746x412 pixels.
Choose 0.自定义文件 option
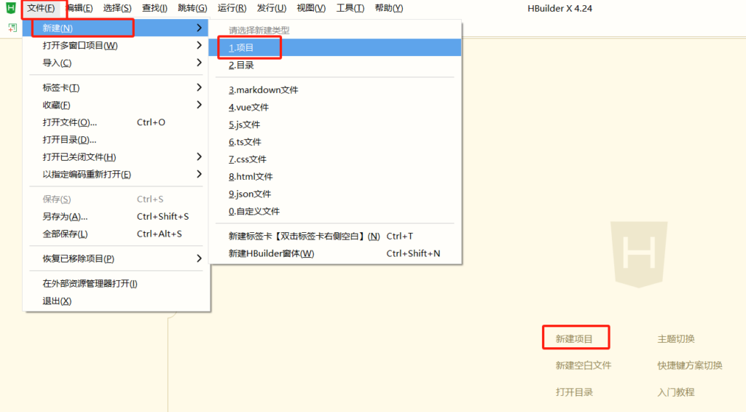click(x=335, y=211)
